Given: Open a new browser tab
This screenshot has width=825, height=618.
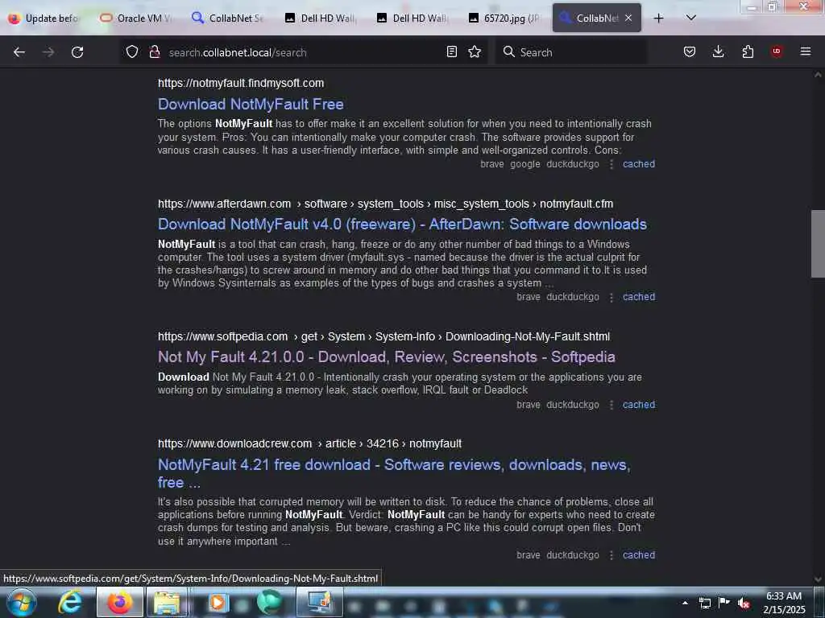Looking at the screenshot, I should [658, 18].
